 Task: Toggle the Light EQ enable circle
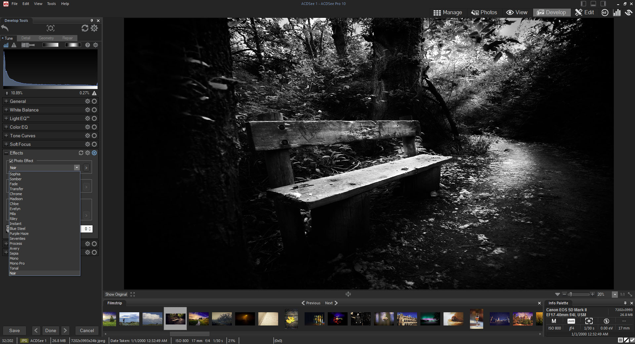point(94,118)
